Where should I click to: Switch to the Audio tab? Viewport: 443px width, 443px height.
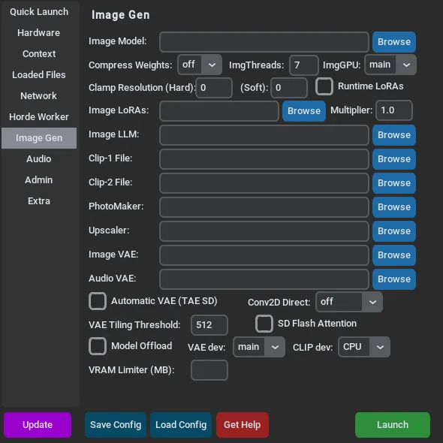[39, 158]
